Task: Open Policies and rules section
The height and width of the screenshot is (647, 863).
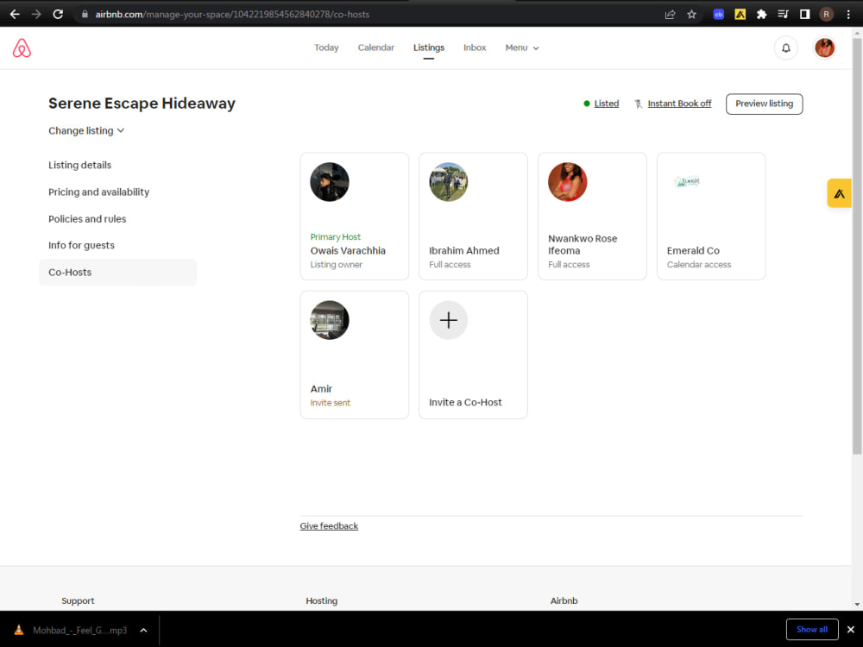Action: (x=87, y=219)
